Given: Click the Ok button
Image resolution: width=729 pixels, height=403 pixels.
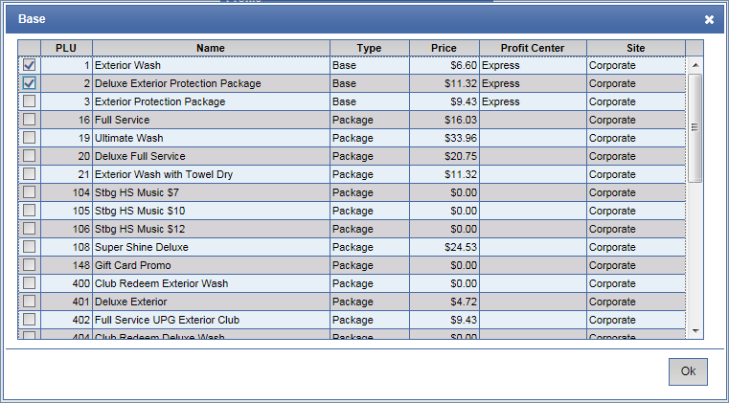Looking at the screenshot, I should pos(688,371).
